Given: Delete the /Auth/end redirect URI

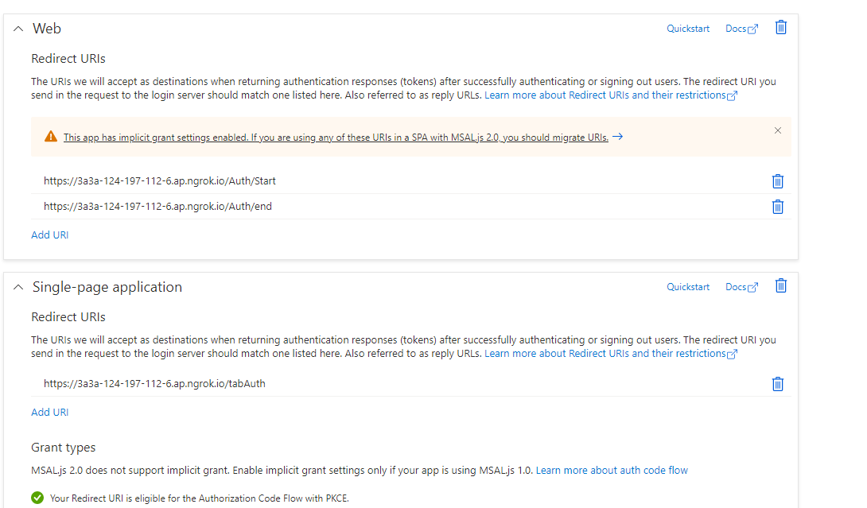Looking at the screenshot, I should [x=777, y=206].
